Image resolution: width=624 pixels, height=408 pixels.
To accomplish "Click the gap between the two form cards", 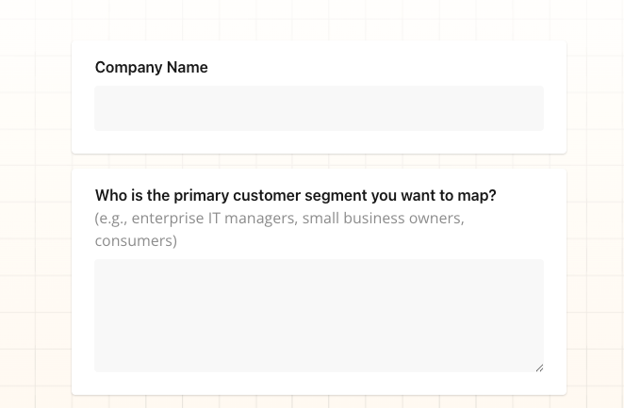I will [x=319, y=161].
